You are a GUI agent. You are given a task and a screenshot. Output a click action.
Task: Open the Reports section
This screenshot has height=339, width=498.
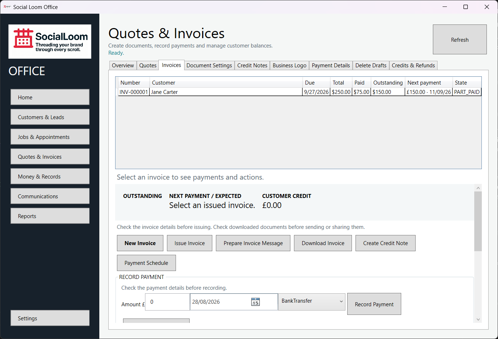coord(50,216)
